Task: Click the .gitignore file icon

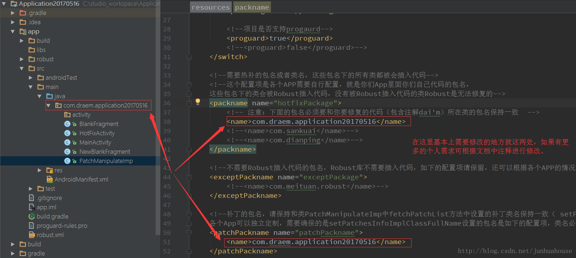Action: tap(31, 198)
